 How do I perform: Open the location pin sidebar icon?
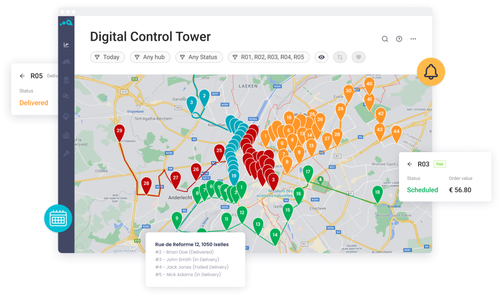(x=66, y=80)
